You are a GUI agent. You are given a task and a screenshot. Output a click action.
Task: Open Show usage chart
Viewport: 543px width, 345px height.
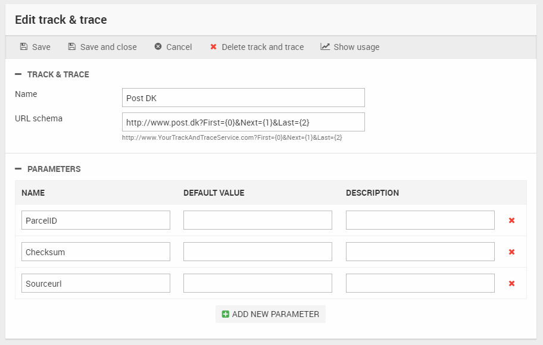point(350,47)
